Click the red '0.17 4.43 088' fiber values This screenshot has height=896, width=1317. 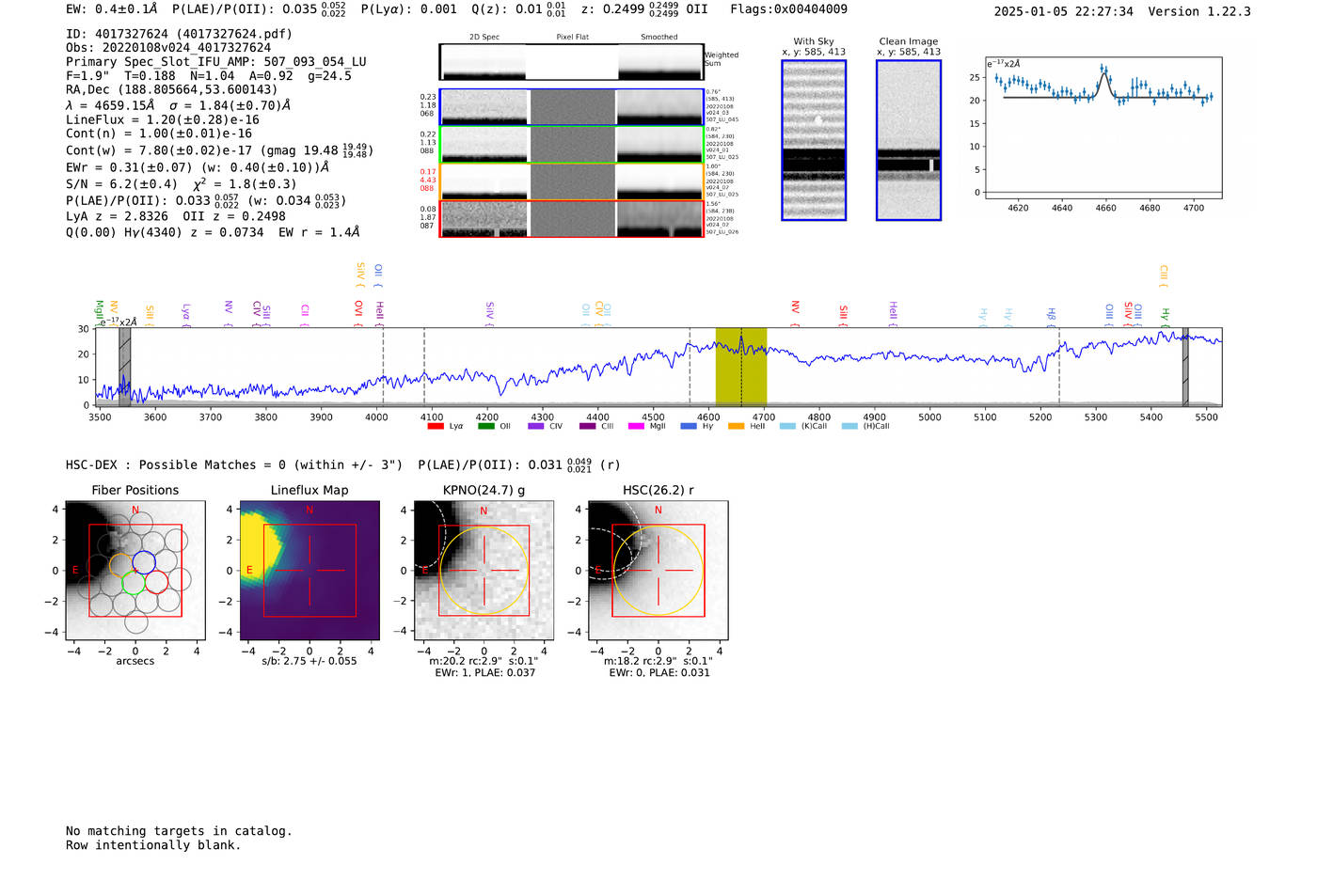pyautogui.click(x=428, y=181)
